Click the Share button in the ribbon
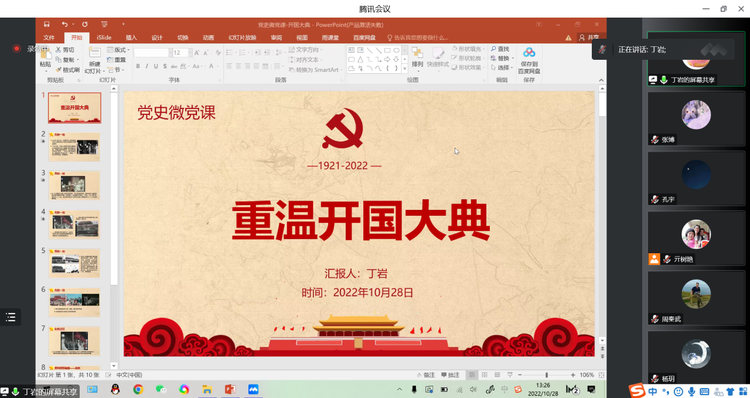750x398 pixels. pyautogui.click(x=589, y=38)
